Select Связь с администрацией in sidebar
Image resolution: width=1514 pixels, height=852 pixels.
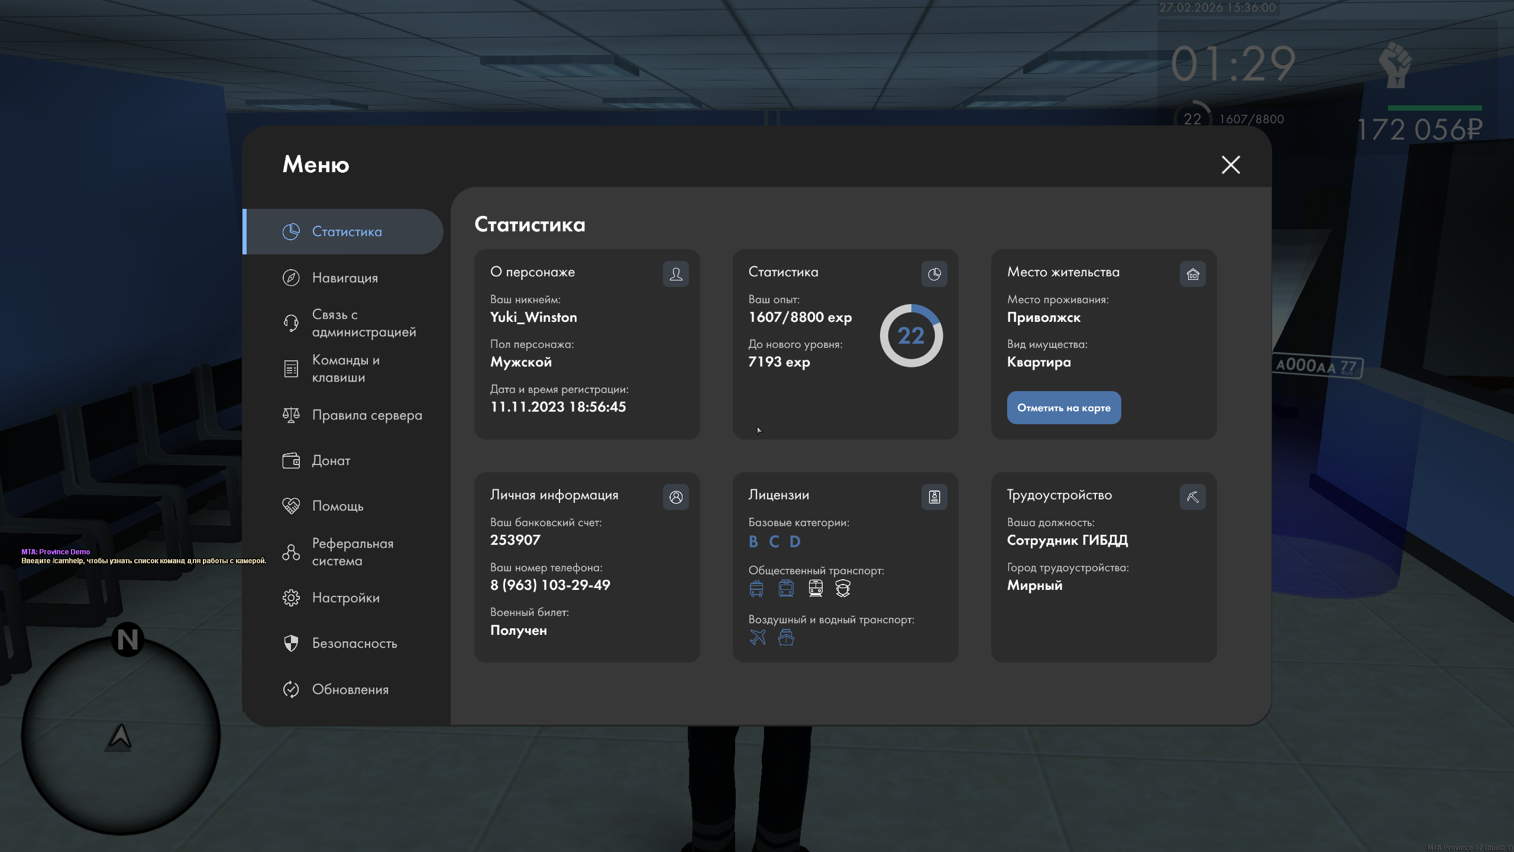[x=363, y=323]
